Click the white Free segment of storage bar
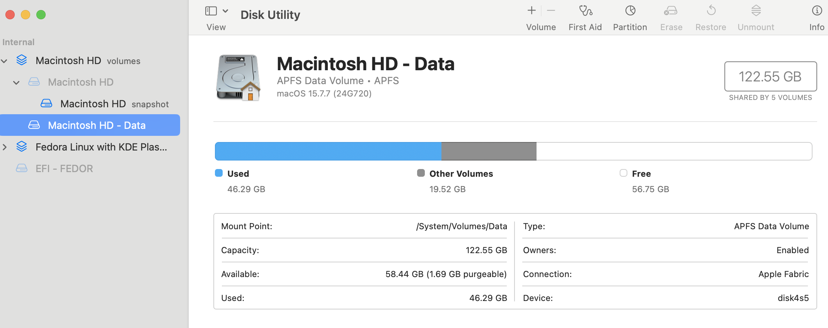 (x=674, y=151)
